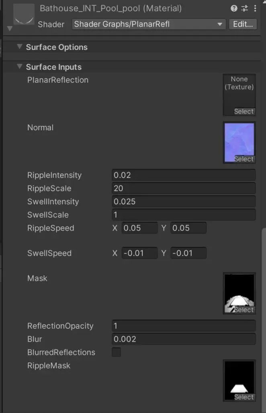Image resolution: width=266 pixels, height=413 pixels.
Task: Click the material preview sphere icon
Action: coord(24,14)
